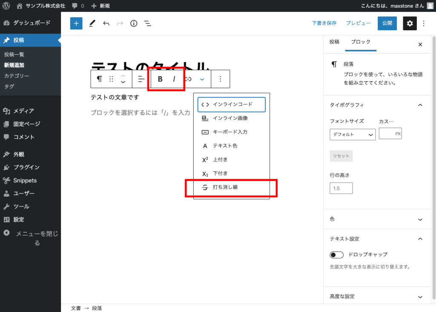436x312 pixels.
Task: Open the block inserter plus icon
Action: 76,23
